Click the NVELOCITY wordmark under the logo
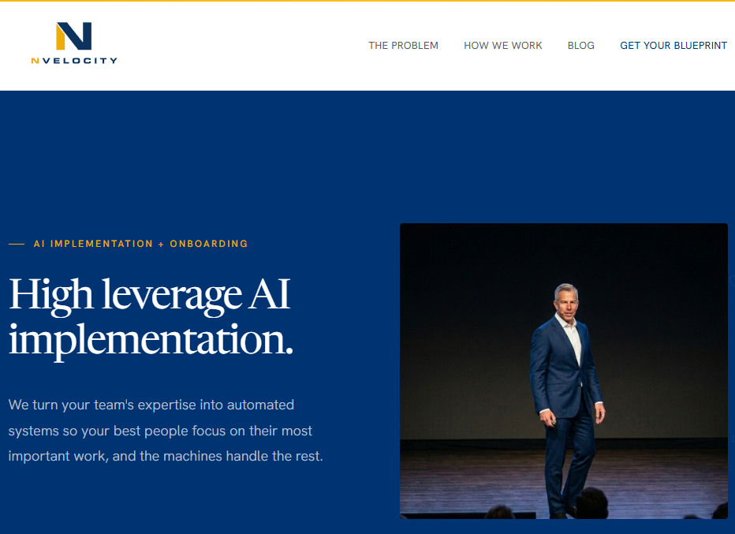The image size is (735, 534). pos(74,60)
